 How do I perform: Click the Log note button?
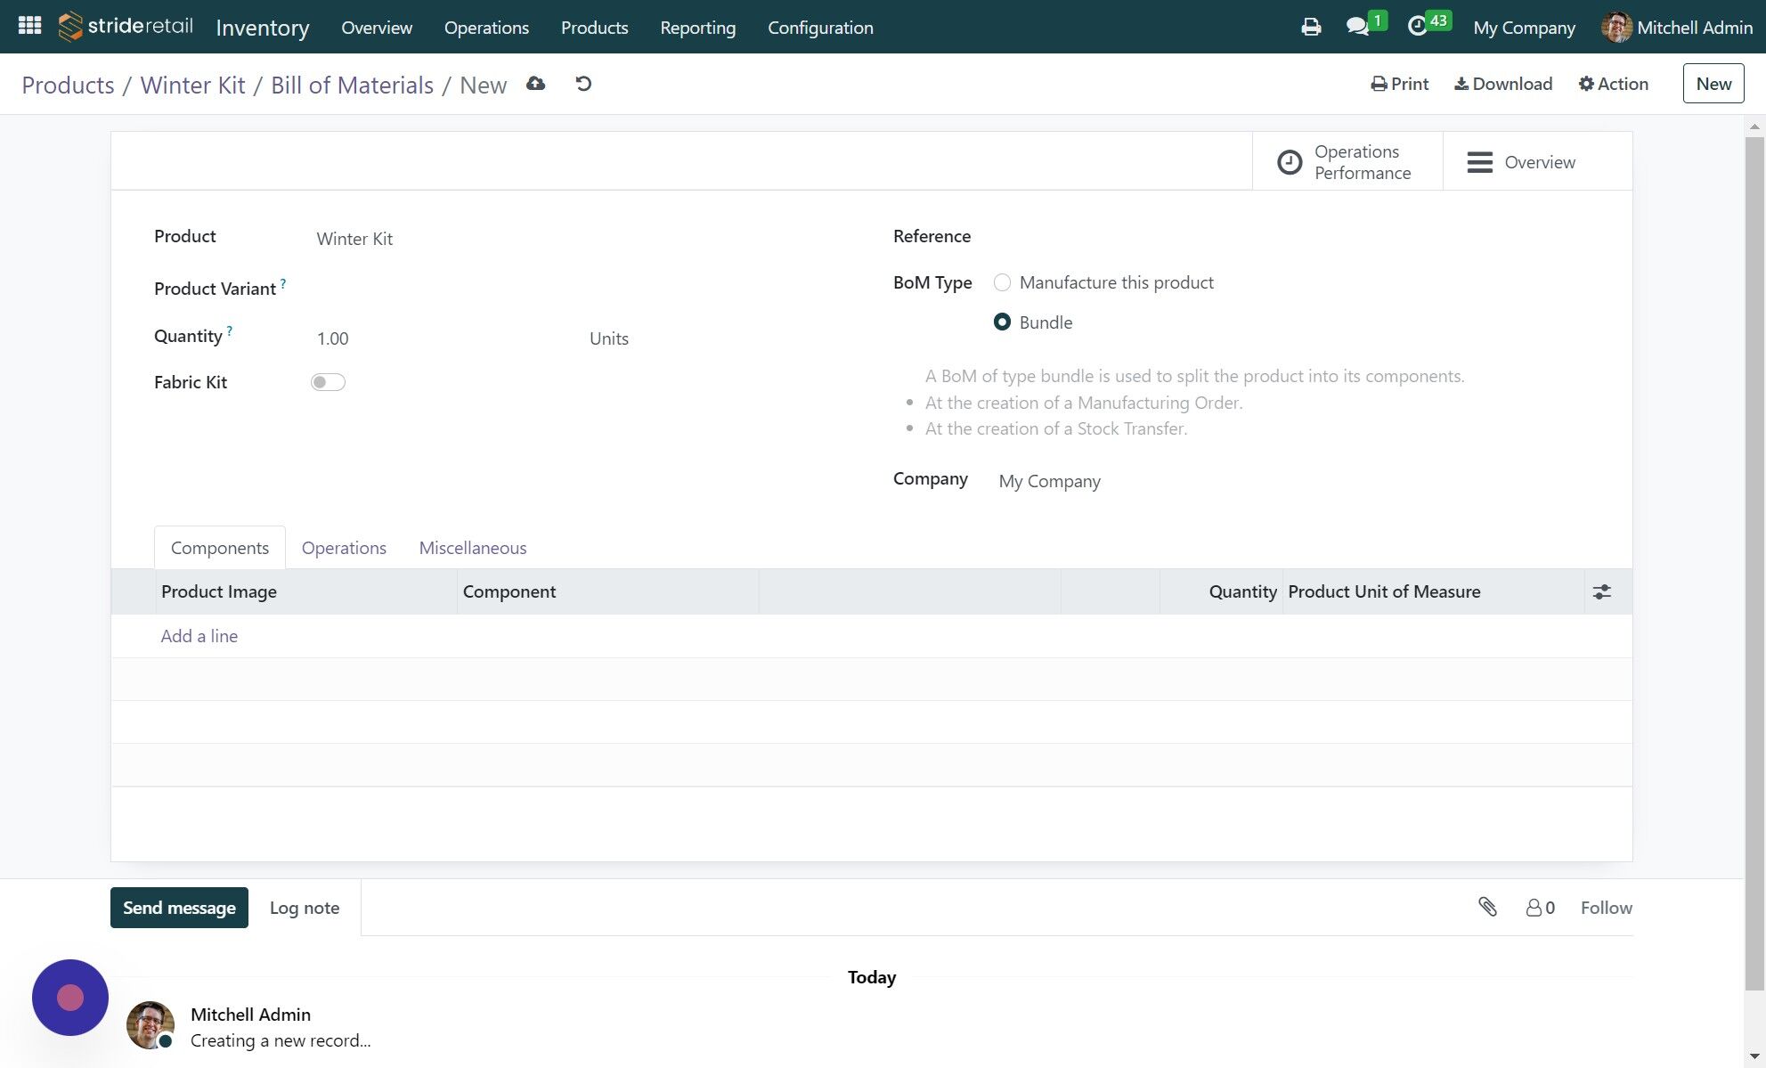click(305, 908)
